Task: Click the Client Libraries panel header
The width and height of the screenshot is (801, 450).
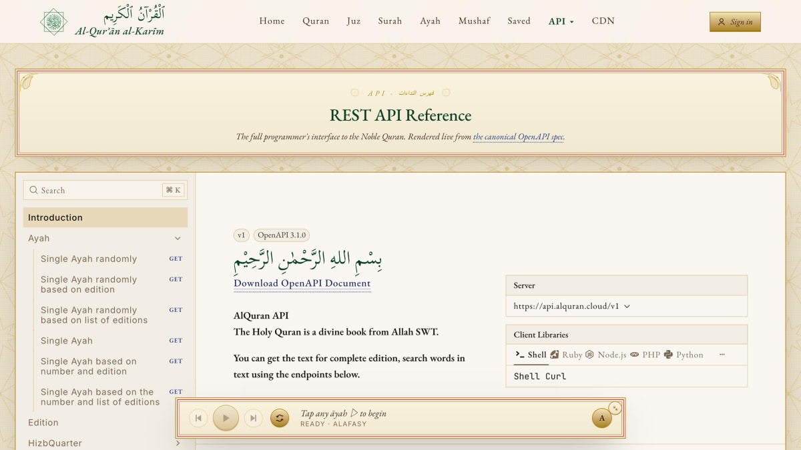Action: (626, 335)
